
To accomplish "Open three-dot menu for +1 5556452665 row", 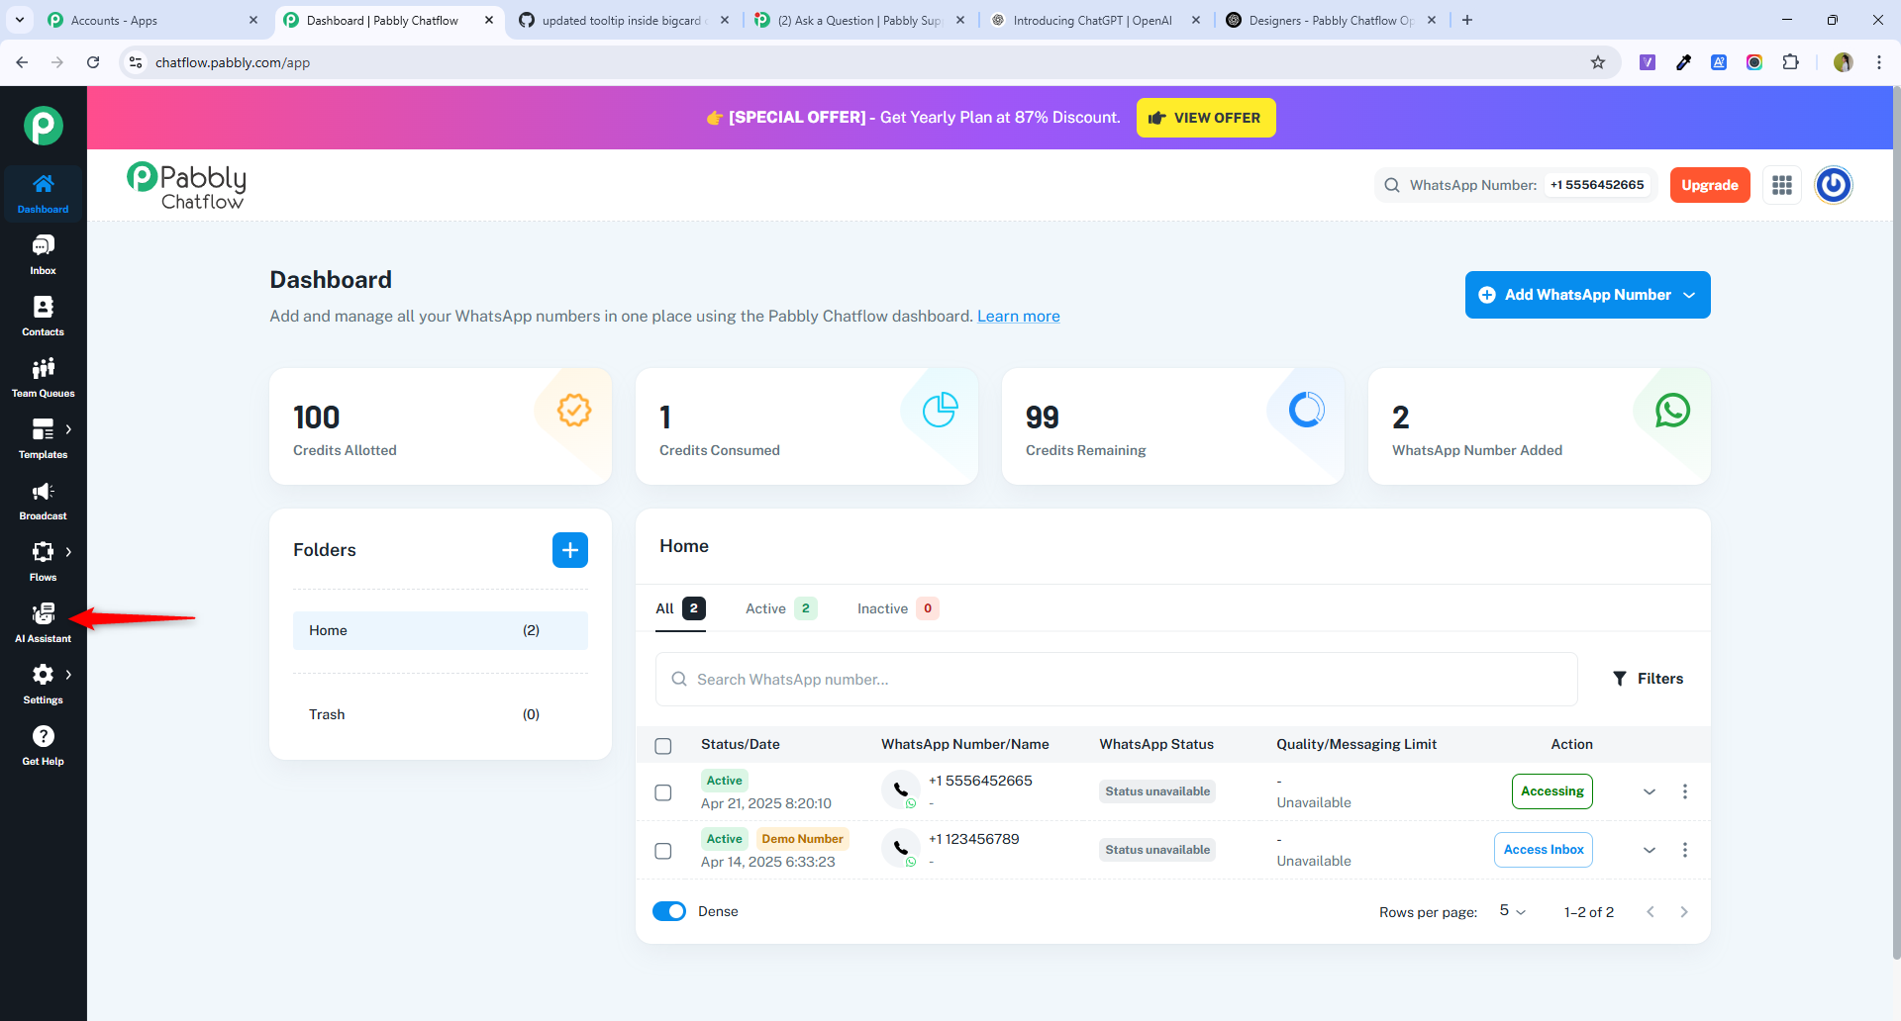I will (x=1684, y=791).
